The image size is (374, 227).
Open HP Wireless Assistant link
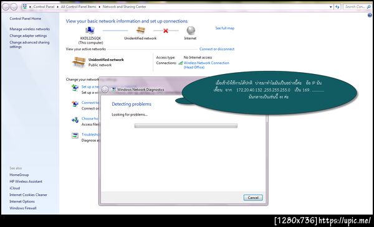tap(26, 182)
